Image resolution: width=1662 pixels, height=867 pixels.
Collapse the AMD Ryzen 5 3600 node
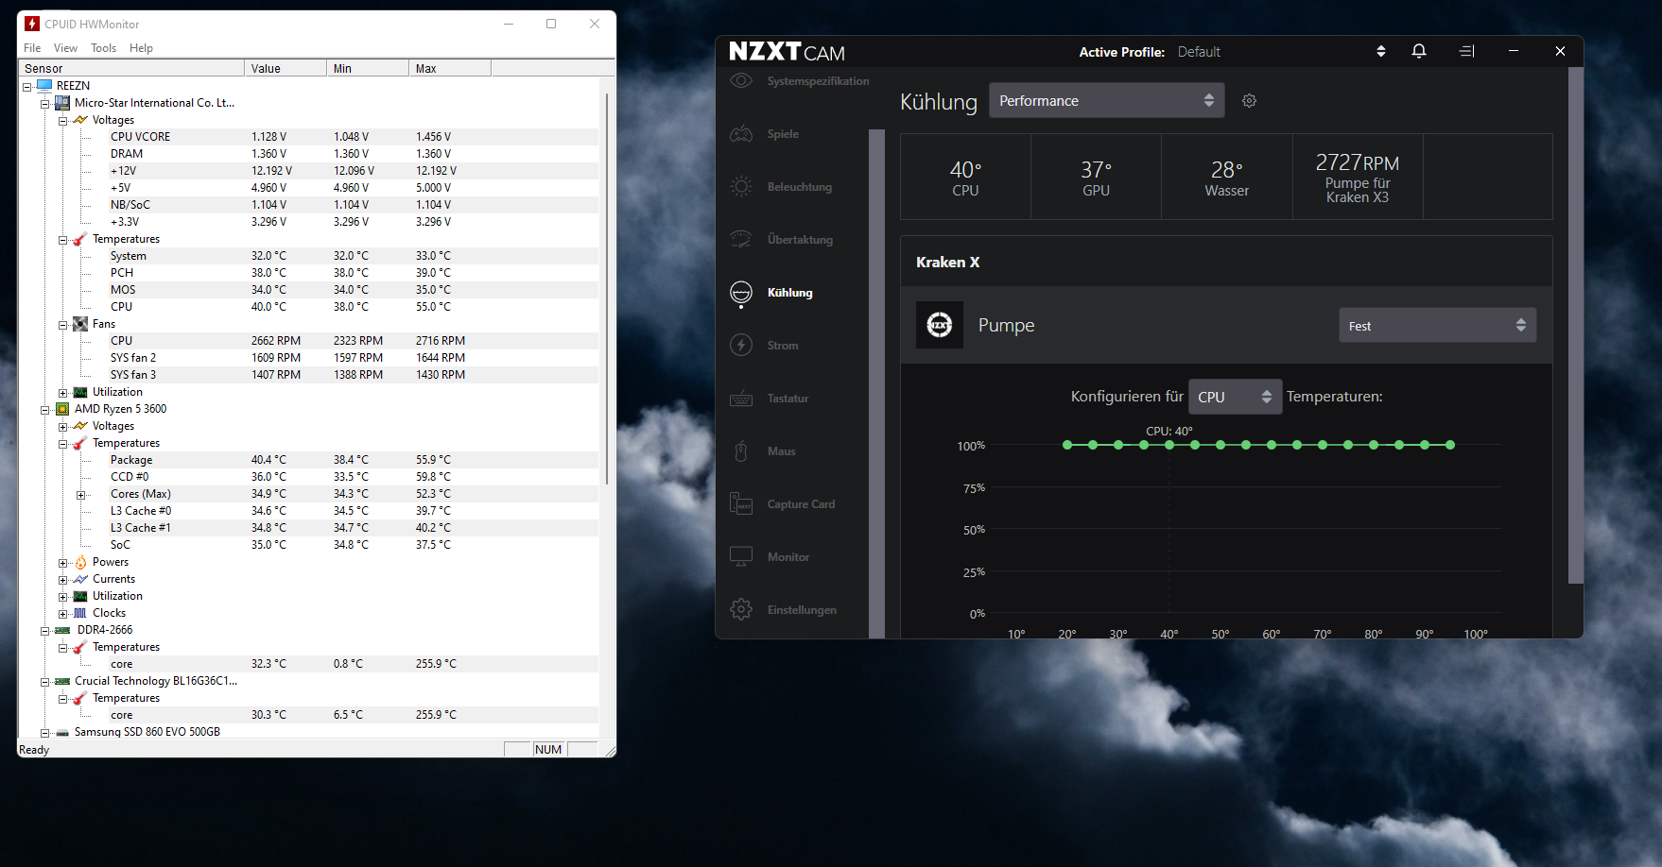click(44, 409)
